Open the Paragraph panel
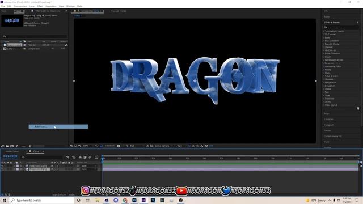The image size is (363, 204). 329,125
